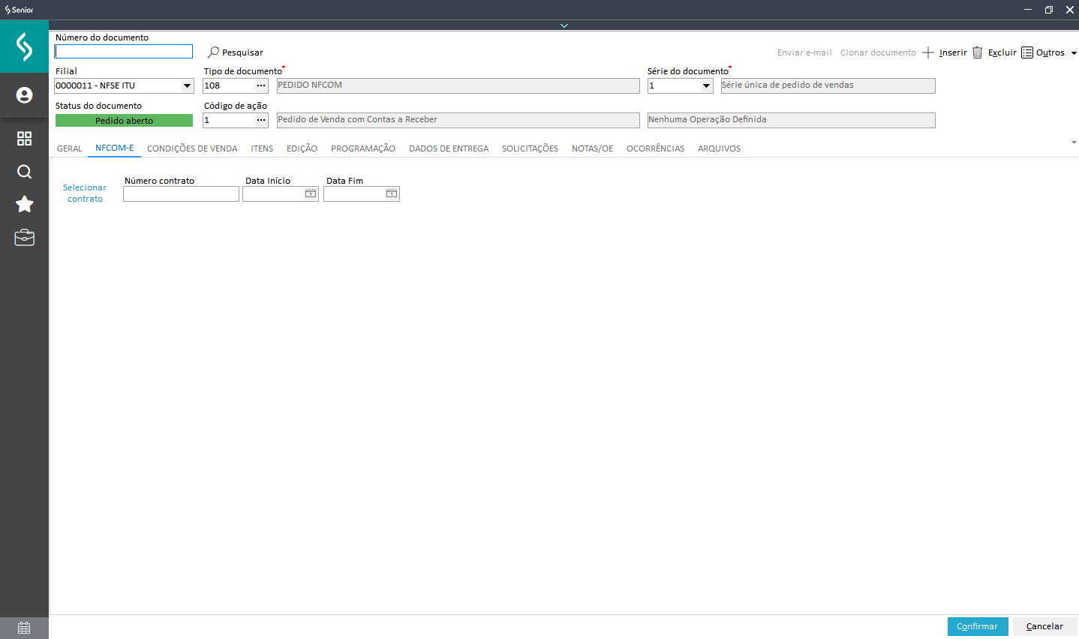1079x639 pixels.
Task: Click the Número contrato input field
Action: pyautogui.click(x=181, y=194)
